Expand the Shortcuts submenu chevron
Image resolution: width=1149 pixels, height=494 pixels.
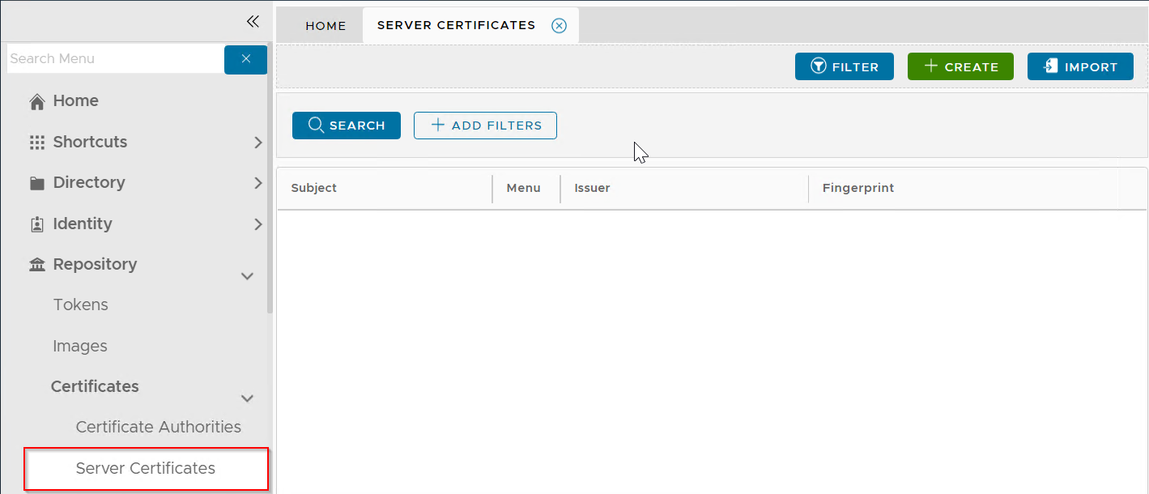tap(257, 143)
